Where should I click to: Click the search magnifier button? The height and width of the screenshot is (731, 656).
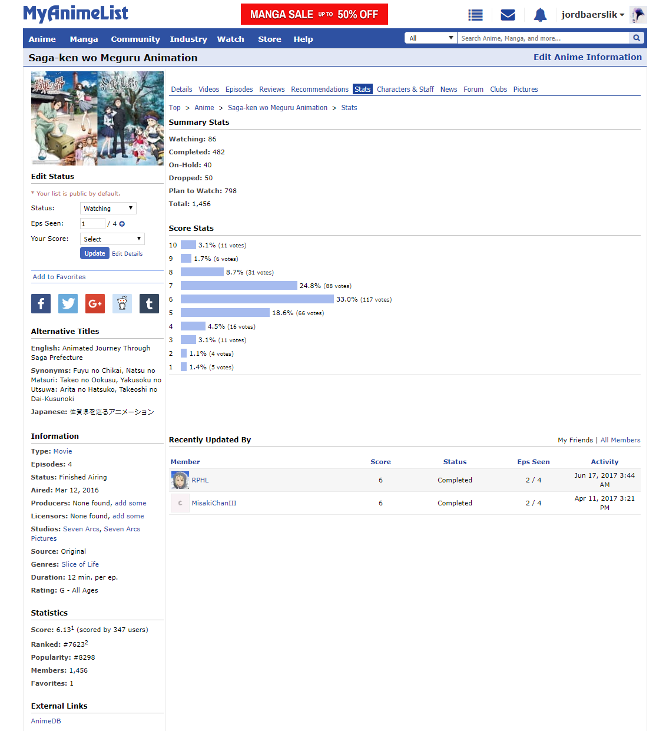(x=636, y=38)
